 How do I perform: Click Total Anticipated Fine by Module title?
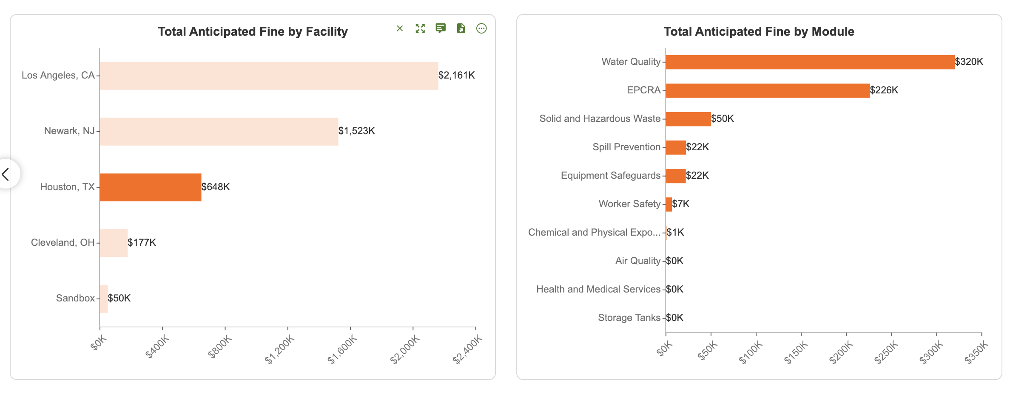[759, 31]
